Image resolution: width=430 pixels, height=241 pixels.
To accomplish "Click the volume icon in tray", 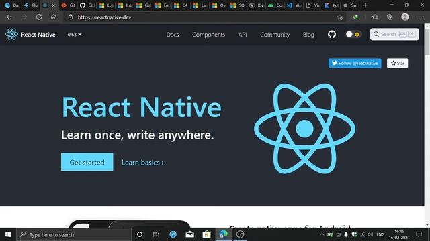I will [x=370, y=234].
